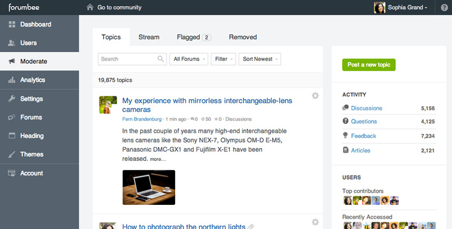Screen dimensions: 452x229
Task: Click the Flagged count badge showing 2
Action: point(206,37)
